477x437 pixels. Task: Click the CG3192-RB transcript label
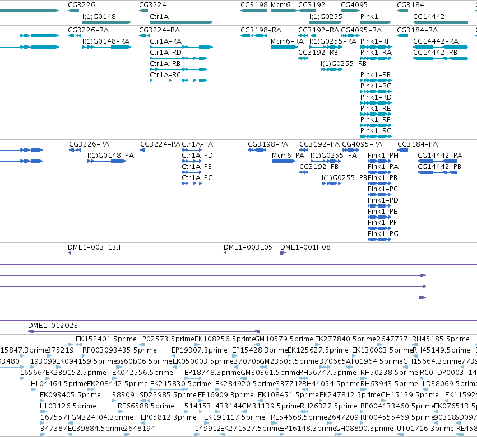(318, 53)
